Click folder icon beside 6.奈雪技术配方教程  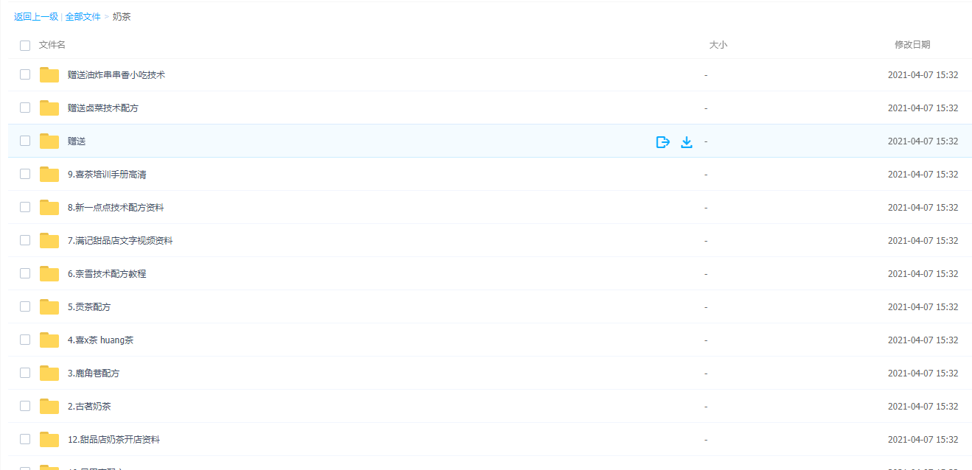coord(49,274)
